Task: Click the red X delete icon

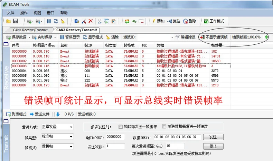Action: point(91,21)
